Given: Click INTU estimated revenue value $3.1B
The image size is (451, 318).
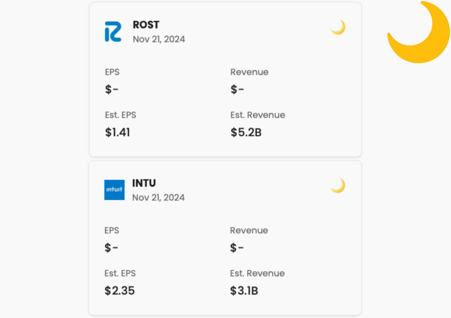Looking at the screenshot, I should click(x=244, y=291).
